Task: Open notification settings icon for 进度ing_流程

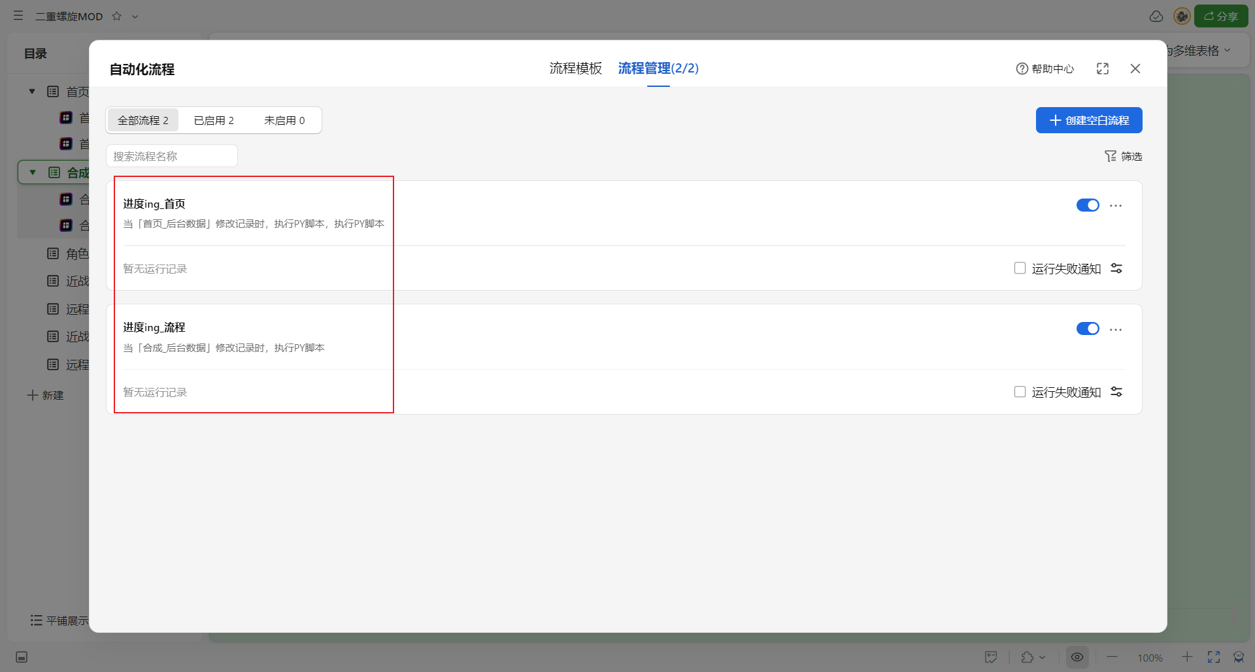Action: (x=1116, y=392)
